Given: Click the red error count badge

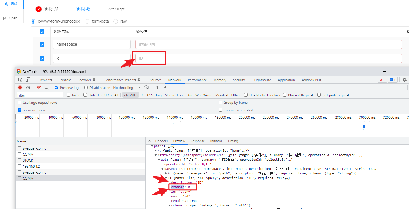Looking at the screenshot, I should pyautogui.click(x=382, y=80).
